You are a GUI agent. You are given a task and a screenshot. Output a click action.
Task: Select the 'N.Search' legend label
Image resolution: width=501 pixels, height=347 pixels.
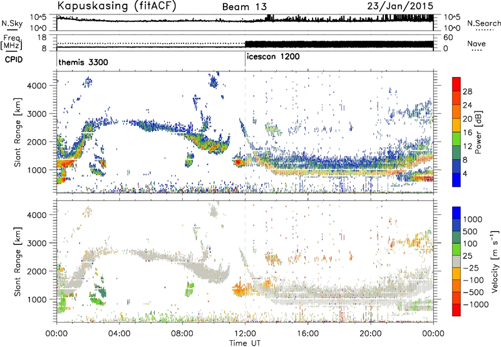coord(483,23)
